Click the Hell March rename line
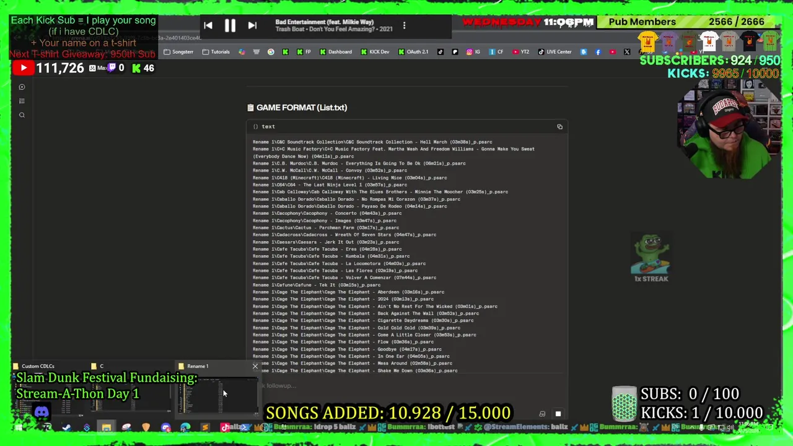793x446 pixels. tap(372, 142)
